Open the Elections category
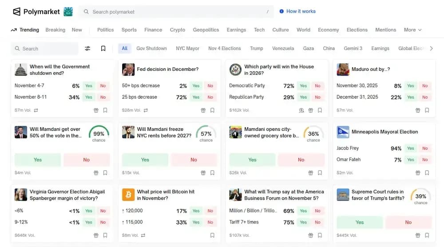 pyautogui.click(x=357, y=30)
